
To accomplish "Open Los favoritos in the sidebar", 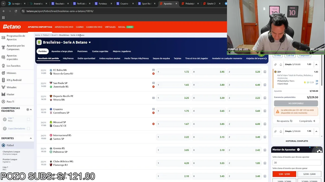I will coord(13,66).
